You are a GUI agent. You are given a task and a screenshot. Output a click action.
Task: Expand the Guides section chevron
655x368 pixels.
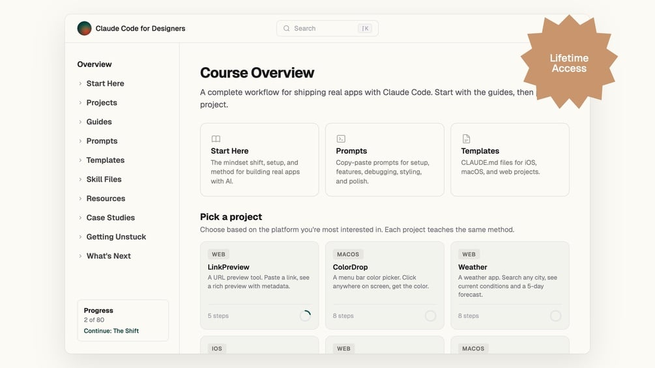click(x=80, y=122)
